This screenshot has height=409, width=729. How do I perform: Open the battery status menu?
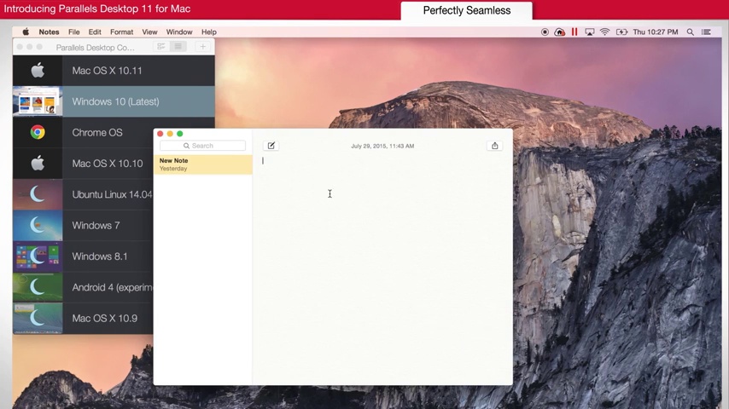[621, 32]
